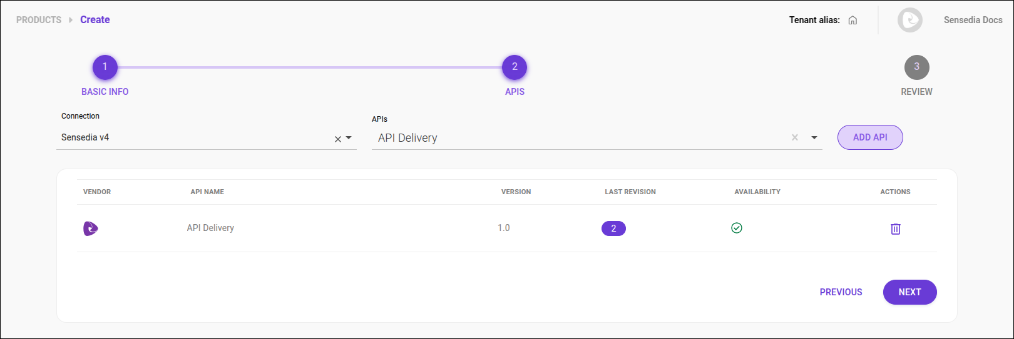Viewport: 1014px width, 339px height.
Task: Click the APIs input field text
Action: tap(407, 138)
